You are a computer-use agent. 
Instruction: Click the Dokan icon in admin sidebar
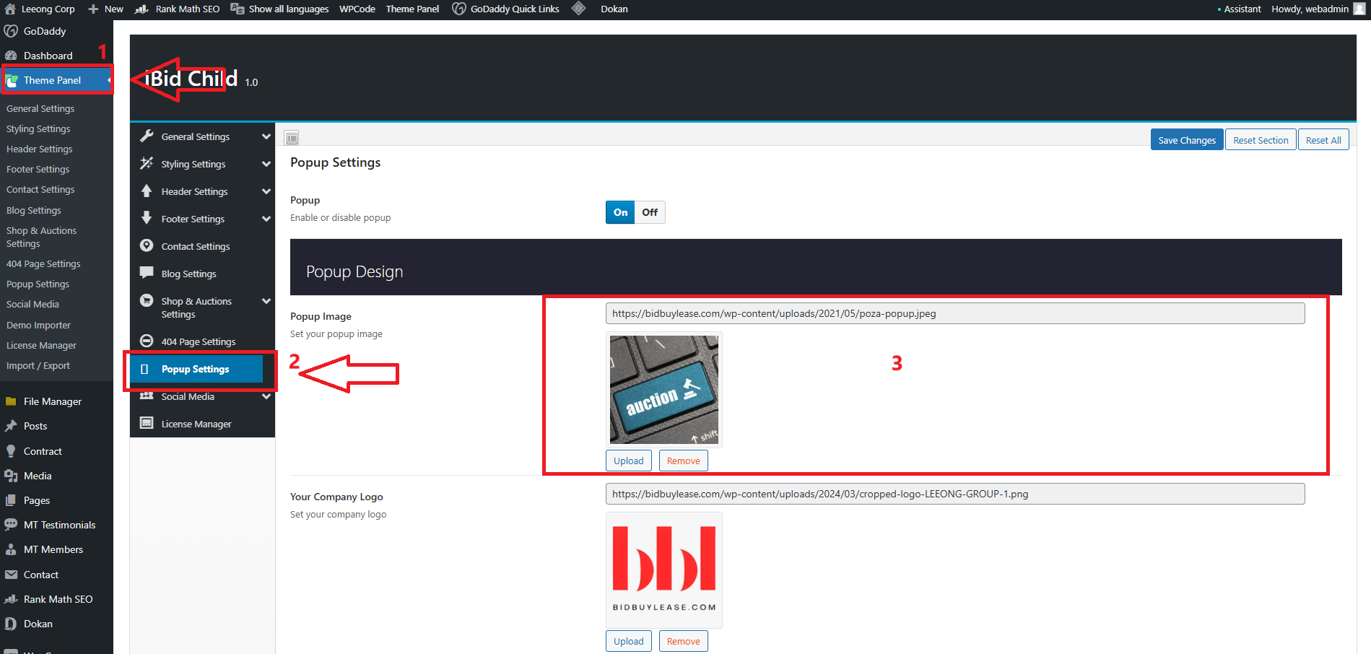tap(11, 624)
